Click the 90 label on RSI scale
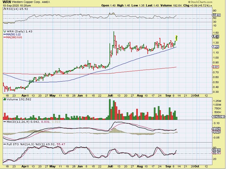Viewport: 226px width, 169px height. [x=215, y=10]
